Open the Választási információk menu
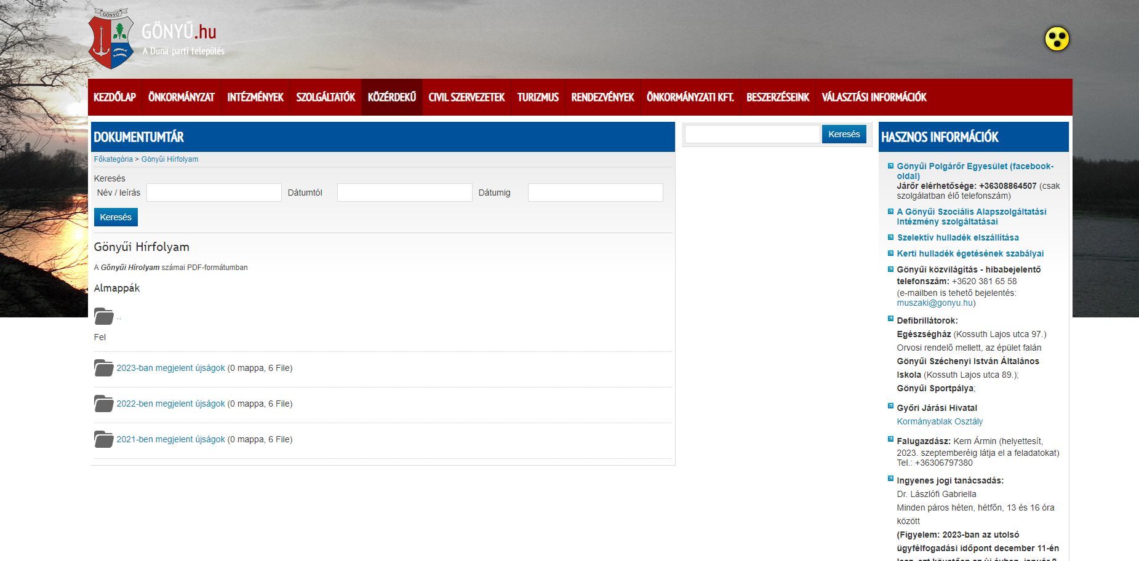Image resolution: width=1139 pixels, height=561 pixels. click(x=874, y=97)
